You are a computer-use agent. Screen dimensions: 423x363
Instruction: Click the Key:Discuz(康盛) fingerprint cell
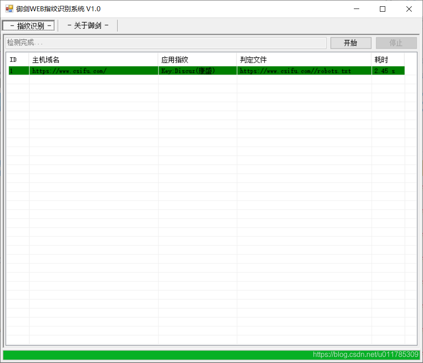point(198,71)
